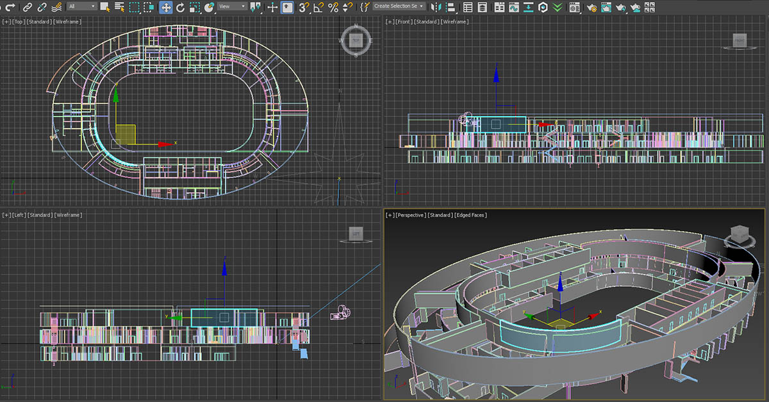769x402 pixels.
Task: Open the 'All' selection filter dropdown
Action: click(81, 6)
